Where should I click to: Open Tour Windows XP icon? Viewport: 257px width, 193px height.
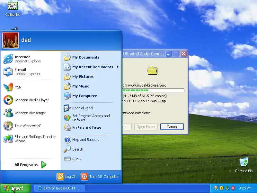point(8,125)
